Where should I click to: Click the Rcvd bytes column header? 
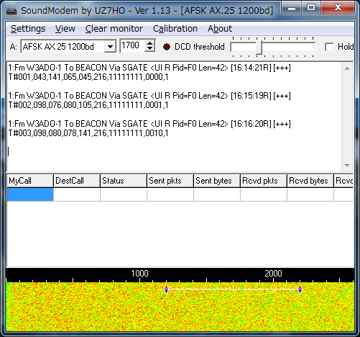pos(310,181)
